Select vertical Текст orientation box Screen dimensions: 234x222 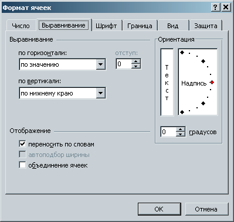167,82
